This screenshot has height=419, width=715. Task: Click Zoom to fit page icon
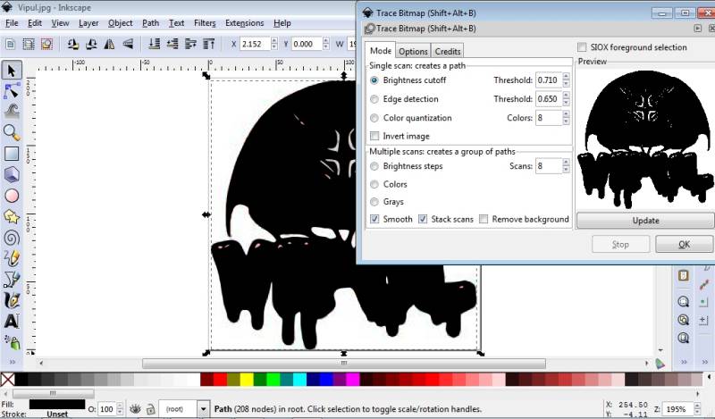click(x=683, y=338)
